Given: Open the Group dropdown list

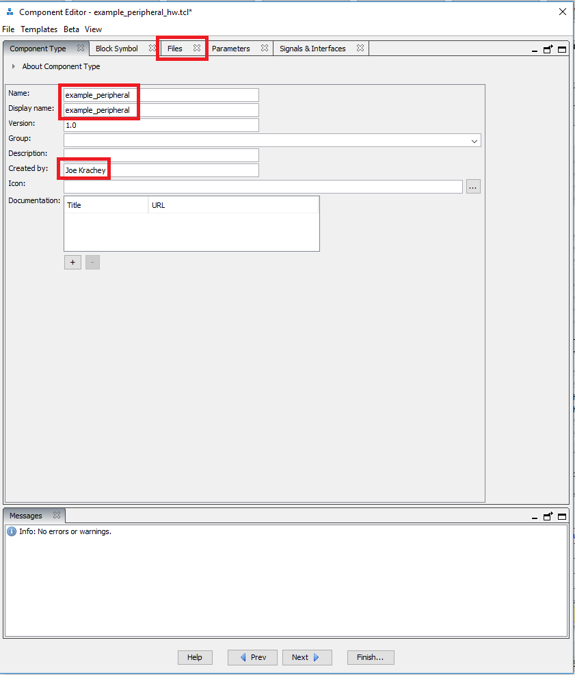Looking at the screenshot, I should (x=474, y=141).
